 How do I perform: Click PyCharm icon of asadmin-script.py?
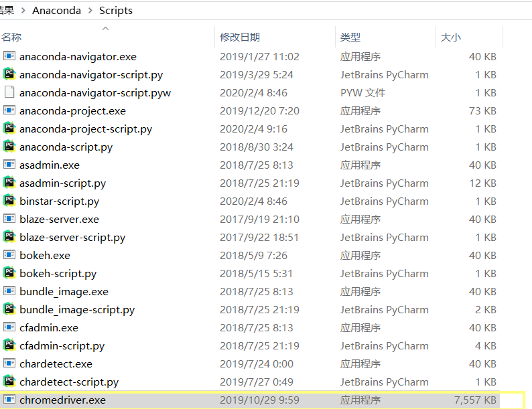pos(9,182)
